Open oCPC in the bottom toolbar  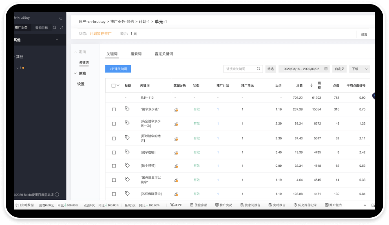pyautogui.click(x=176, y=205)
